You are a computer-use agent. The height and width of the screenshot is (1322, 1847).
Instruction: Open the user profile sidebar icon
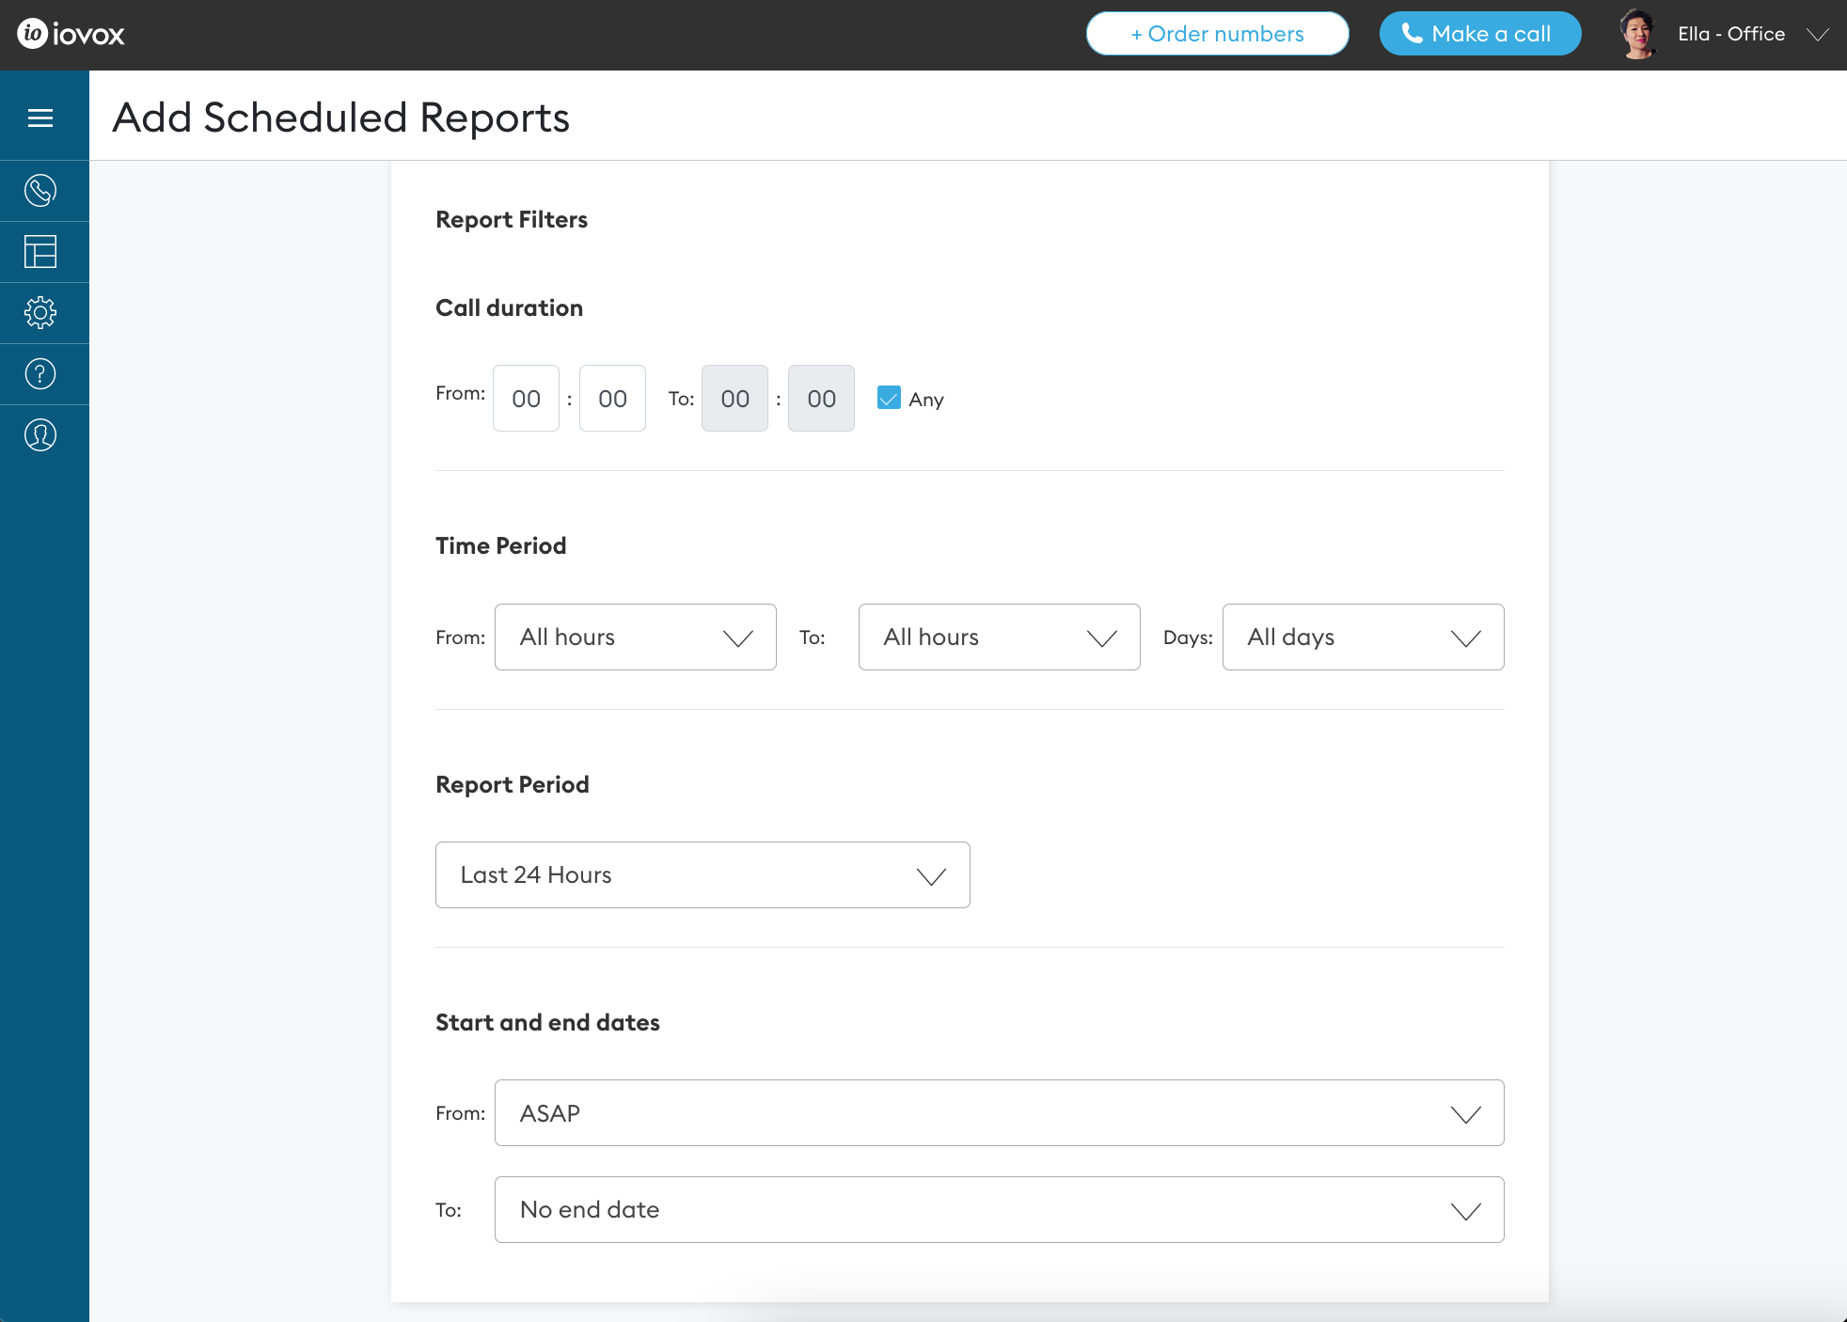coord(40,435)
